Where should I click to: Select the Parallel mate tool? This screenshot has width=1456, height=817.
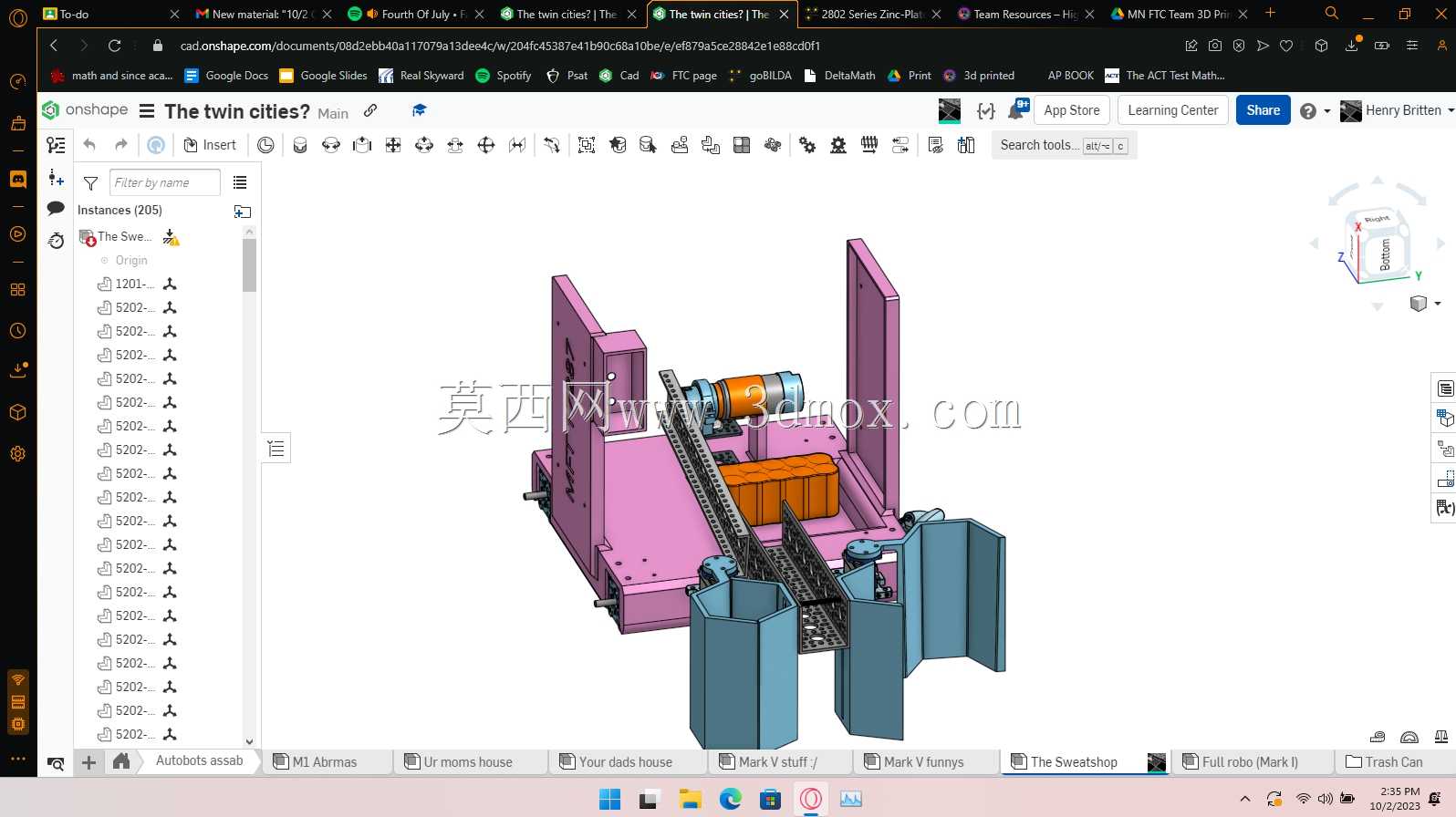tap(517, 145)
